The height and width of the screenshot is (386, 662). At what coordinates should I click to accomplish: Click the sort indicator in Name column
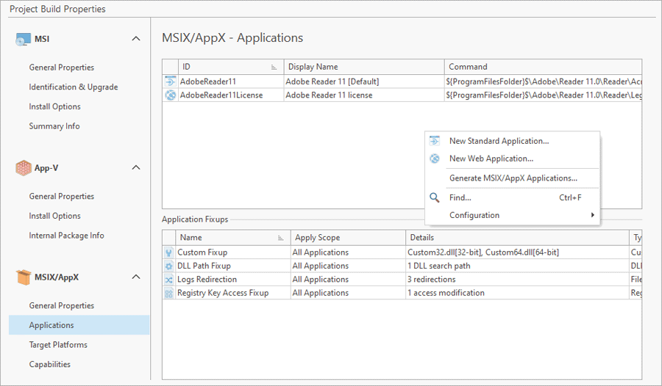(x=280, y=238)
